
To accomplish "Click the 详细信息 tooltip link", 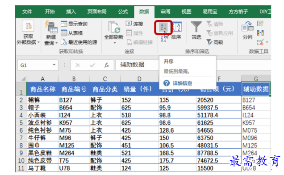I will point(182,83).
